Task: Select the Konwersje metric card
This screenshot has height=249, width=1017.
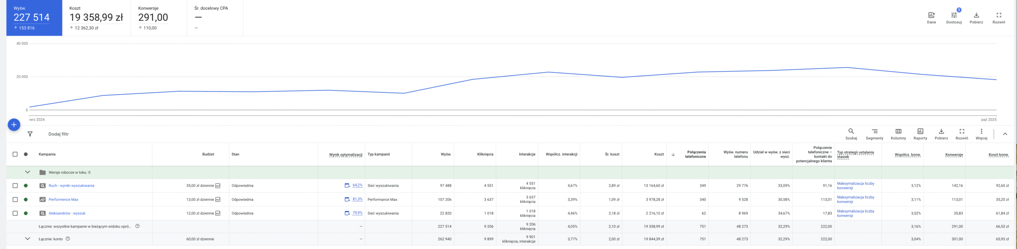Action: (x=158, y=18)
